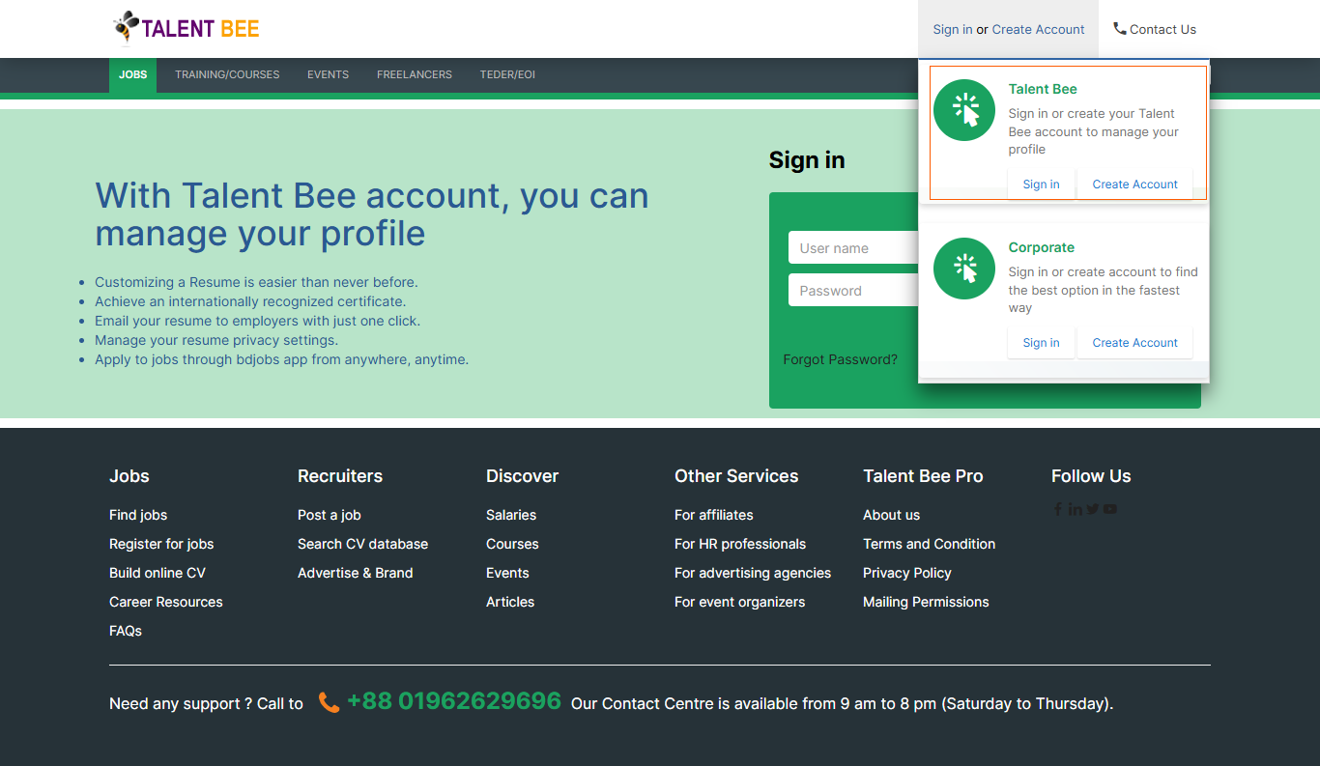Click the Facebook icon under Follow Us
The width and height of the screenshot is (1320, 766).
click(1058, 509)
